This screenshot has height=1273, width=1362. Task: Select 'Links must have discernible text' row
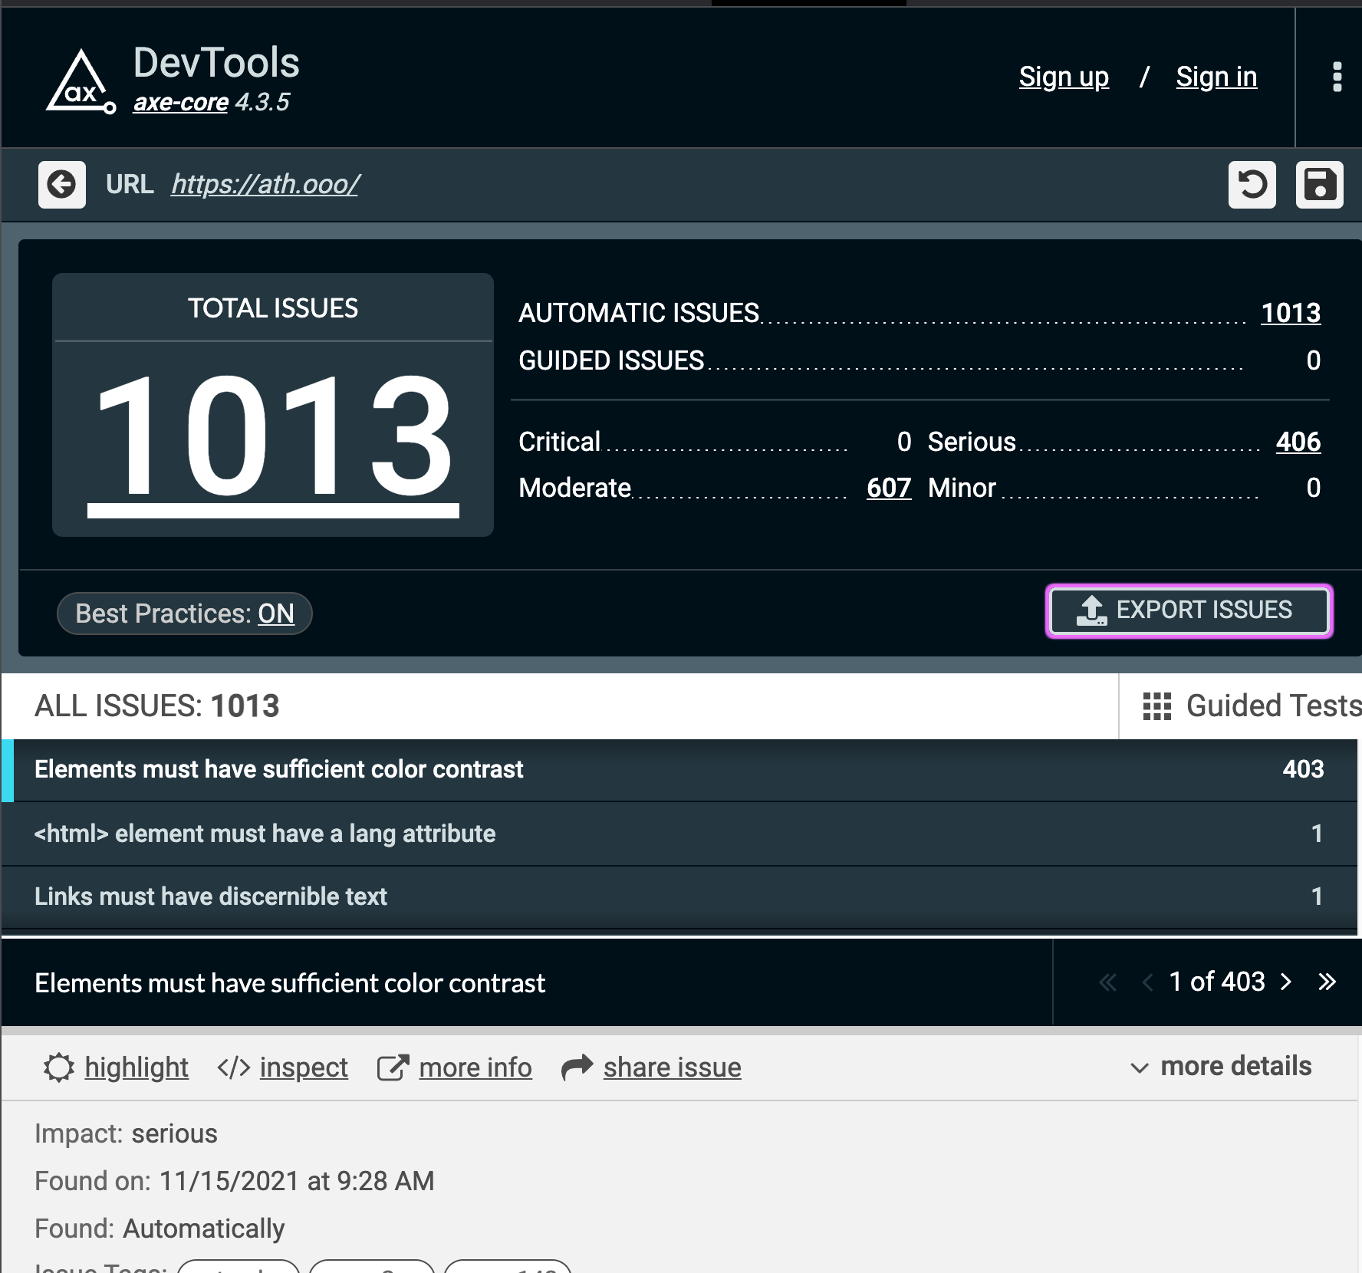tap(679, 896)
